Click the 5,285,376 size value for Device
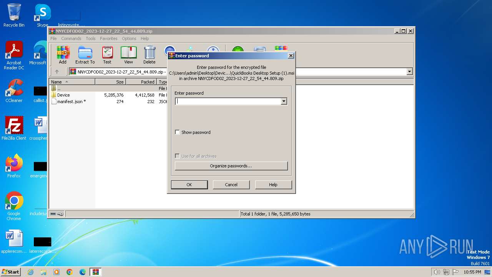This screenshot has height=277, width=492. [114, 95]
